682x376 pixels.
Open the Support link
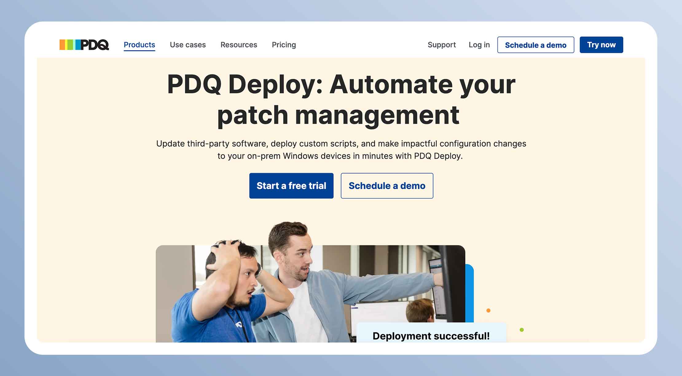click(x=442, y=45)
